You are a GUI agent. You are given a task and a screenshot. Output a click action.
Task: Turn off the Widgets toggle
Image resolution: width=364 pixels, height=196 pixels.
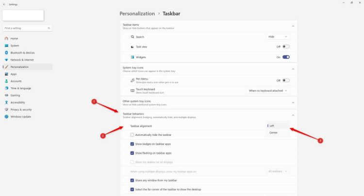(286, 57)
